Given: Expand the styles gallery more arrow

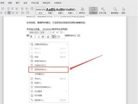Looking at the screenshot, I should [x=77, y=13].
